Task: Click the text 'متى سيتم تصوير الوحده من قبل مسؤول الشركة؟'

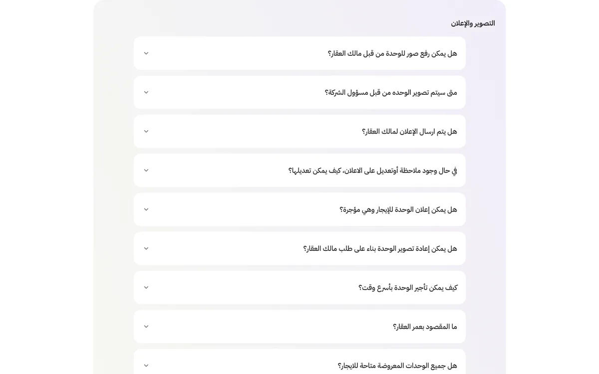Action: point(391,92)
